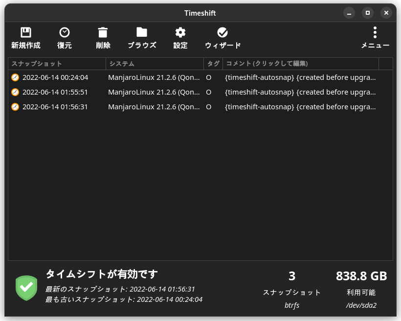Image resolution: width=401 pixels, height=321 pixels.
Task: Click the snapshot icon for 00:24:04 row
Action: coord(15,77)
